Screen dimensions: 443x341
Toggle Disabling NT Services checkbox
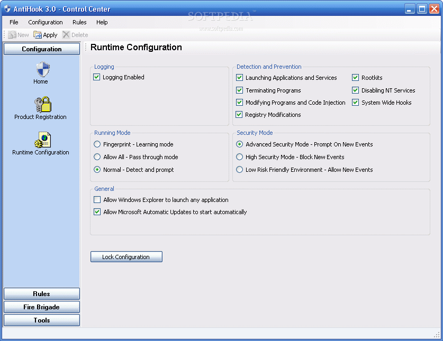coord(356,90)
